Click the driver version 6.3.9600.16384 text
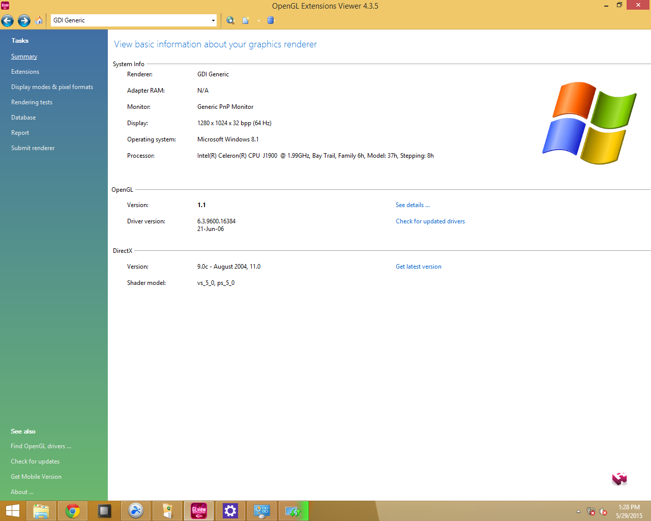 pyautogui.click(x=216, y=221)
